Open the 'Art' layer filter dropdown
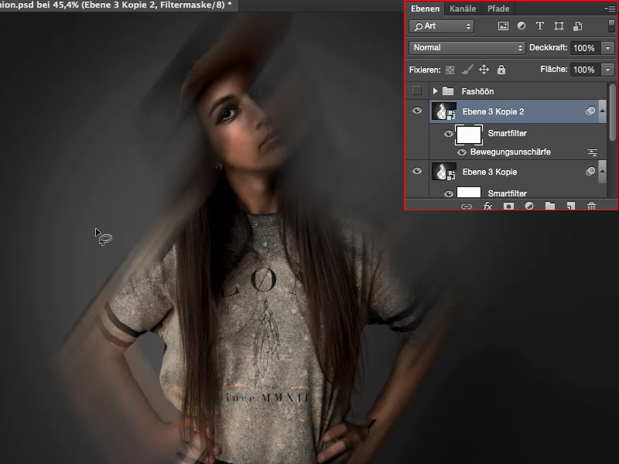The height and width of the screenshot is (464, 619). coord(439,26)
